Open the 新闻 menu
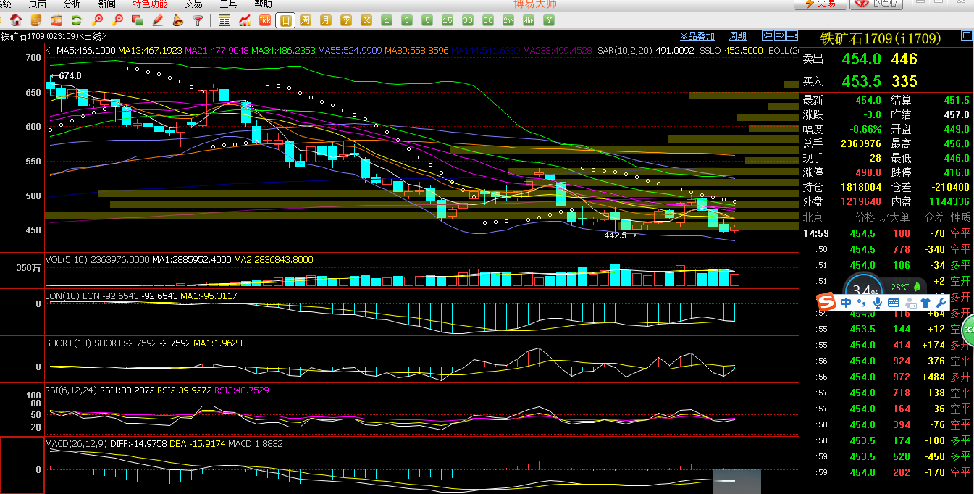Viewport: 974px width, 494px height. point(106,4)
